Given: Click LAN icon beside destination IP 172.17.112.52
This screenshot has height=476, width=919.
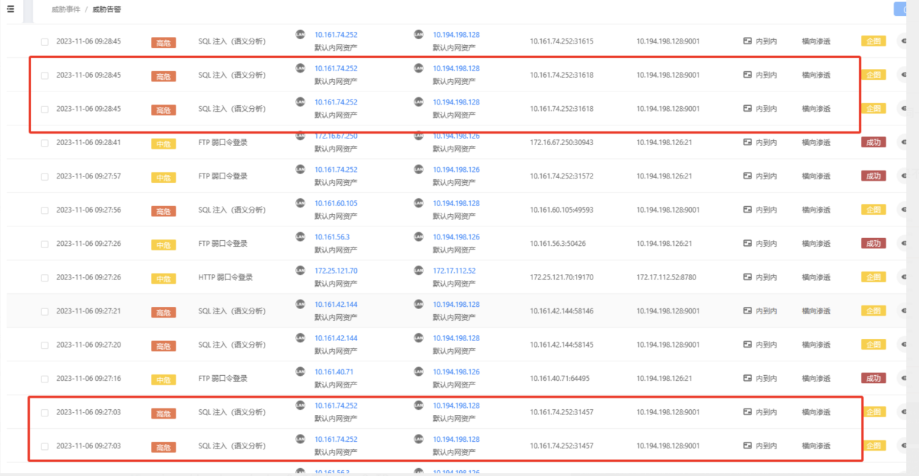Looking at the screenshot, I should 419,271.
